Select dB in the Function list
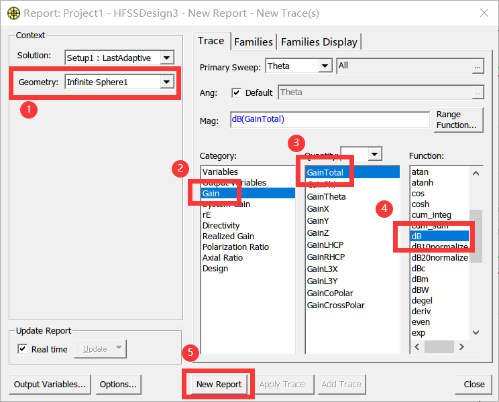 [440, 236]
